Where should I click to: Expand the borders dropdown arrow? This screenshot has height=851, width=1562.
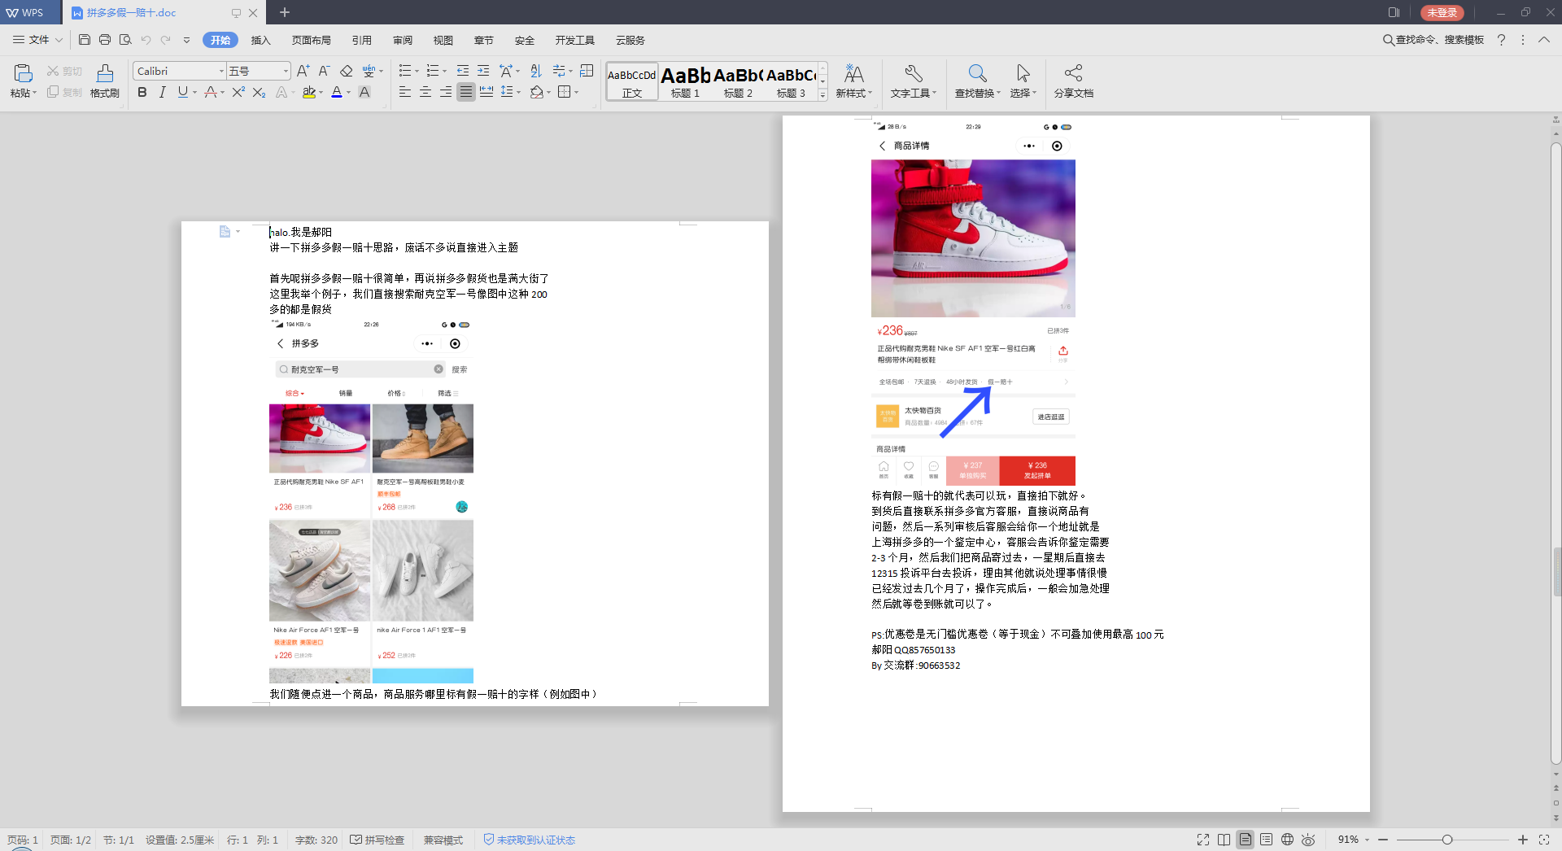pos(577,92)
